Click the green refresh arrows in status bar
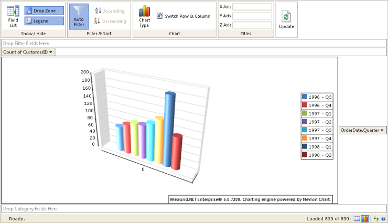This screenshot has width=388, height=223. click(376, 218)
